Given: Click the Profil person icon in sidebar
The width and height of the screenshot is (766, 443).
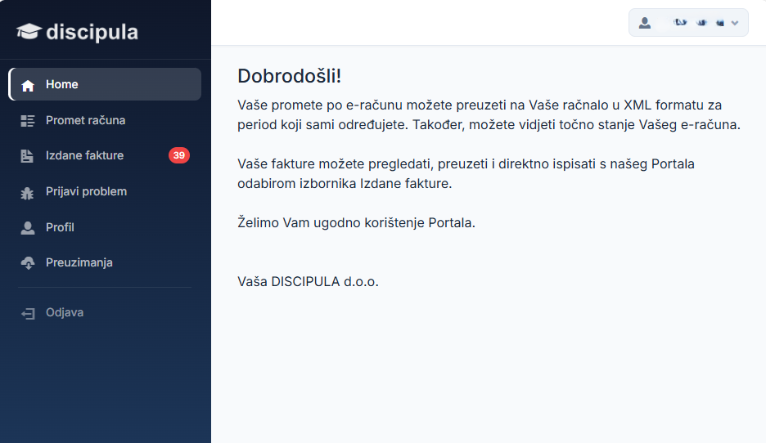Looking at the screenshot, I should click(27, 228).
